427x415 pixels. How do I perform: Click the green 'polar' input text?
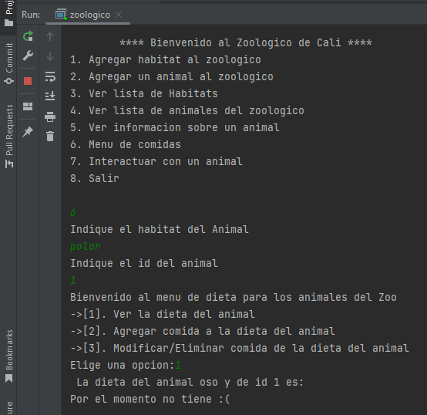pyautogui.click(x=86, y=246)
